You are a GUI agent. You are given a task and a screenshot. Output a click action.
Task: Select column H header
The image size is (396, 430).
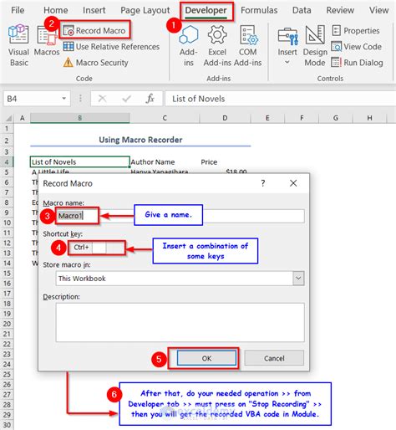[x=369, y=118]
